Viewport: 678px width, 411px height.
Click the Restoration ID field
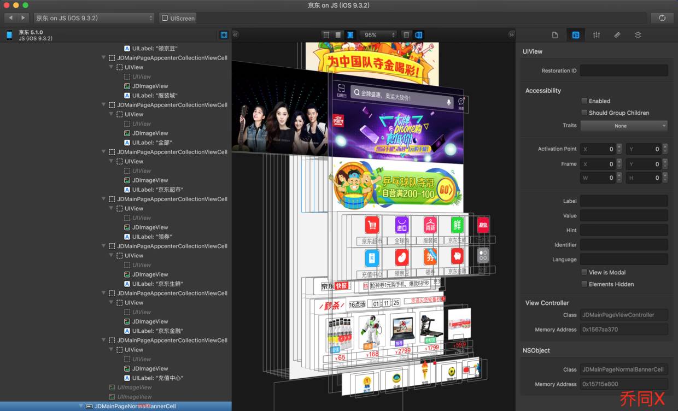624,71
